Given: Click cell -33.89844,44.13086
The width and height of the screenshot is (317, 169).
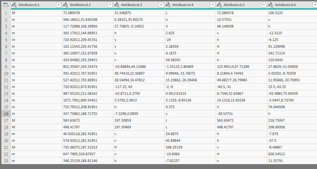Looking at the screenshot, I should click(139, 67).
